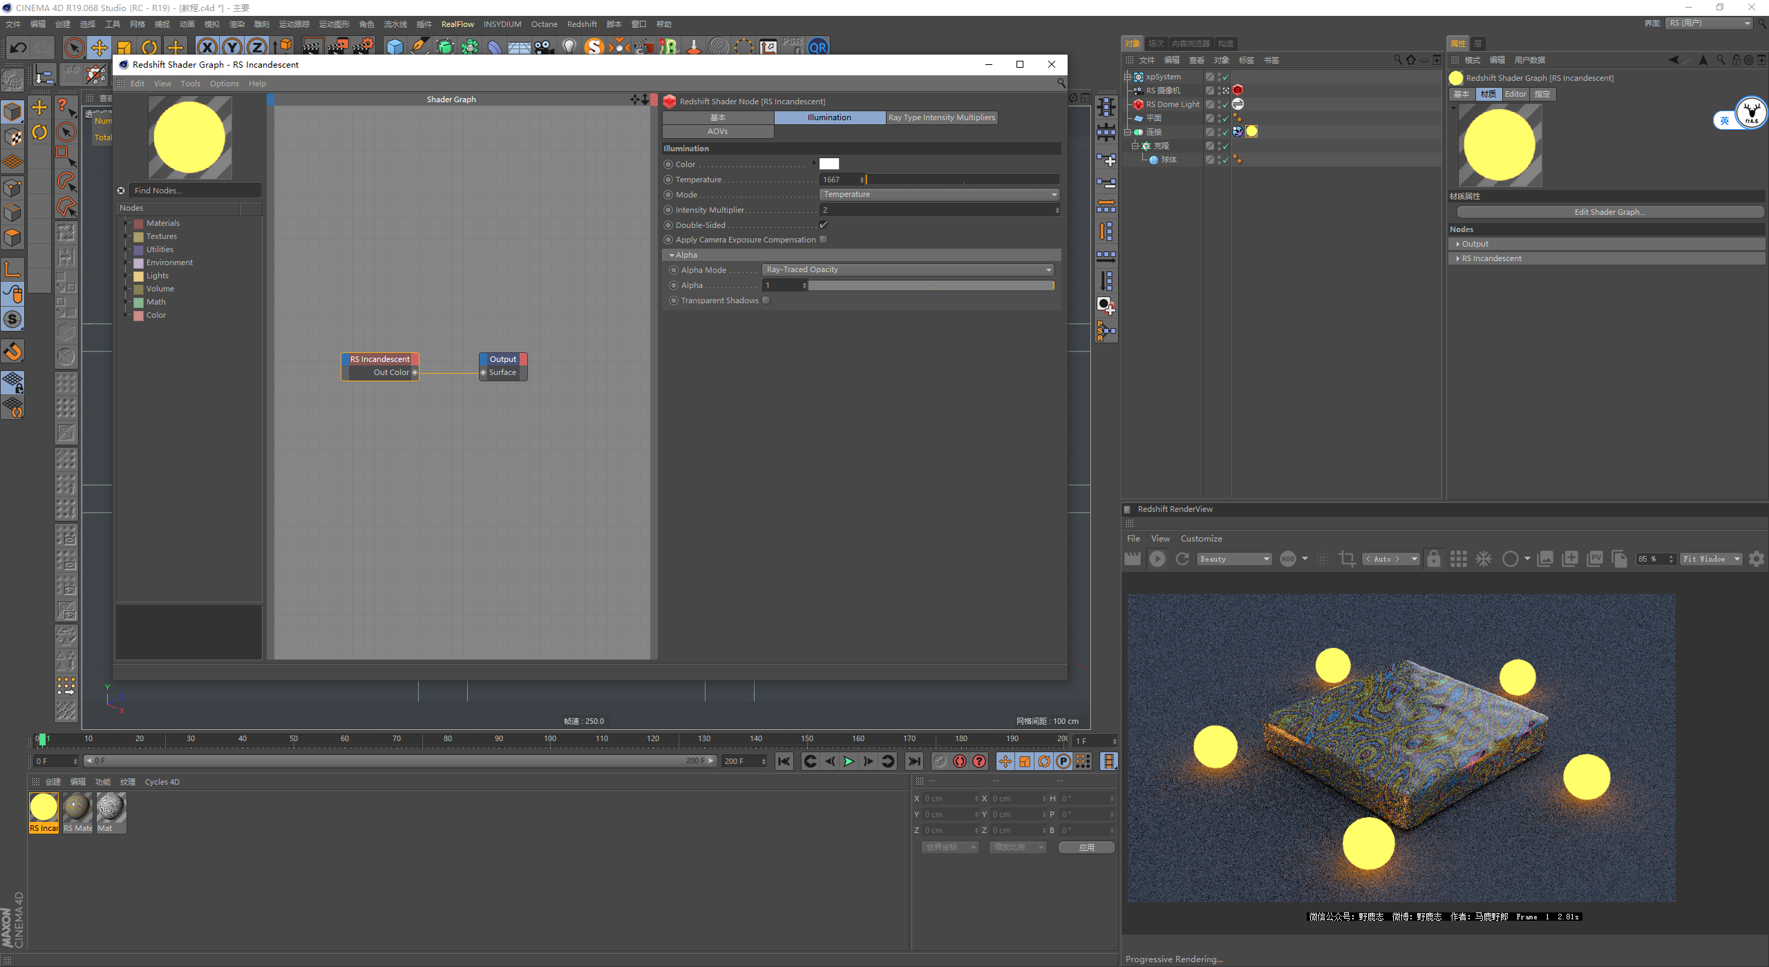Image resolution: width=1769 pixels, height=967 pixels.
Task: Uncheck the Double-Sided checkbox
Action: click(823, 224)
